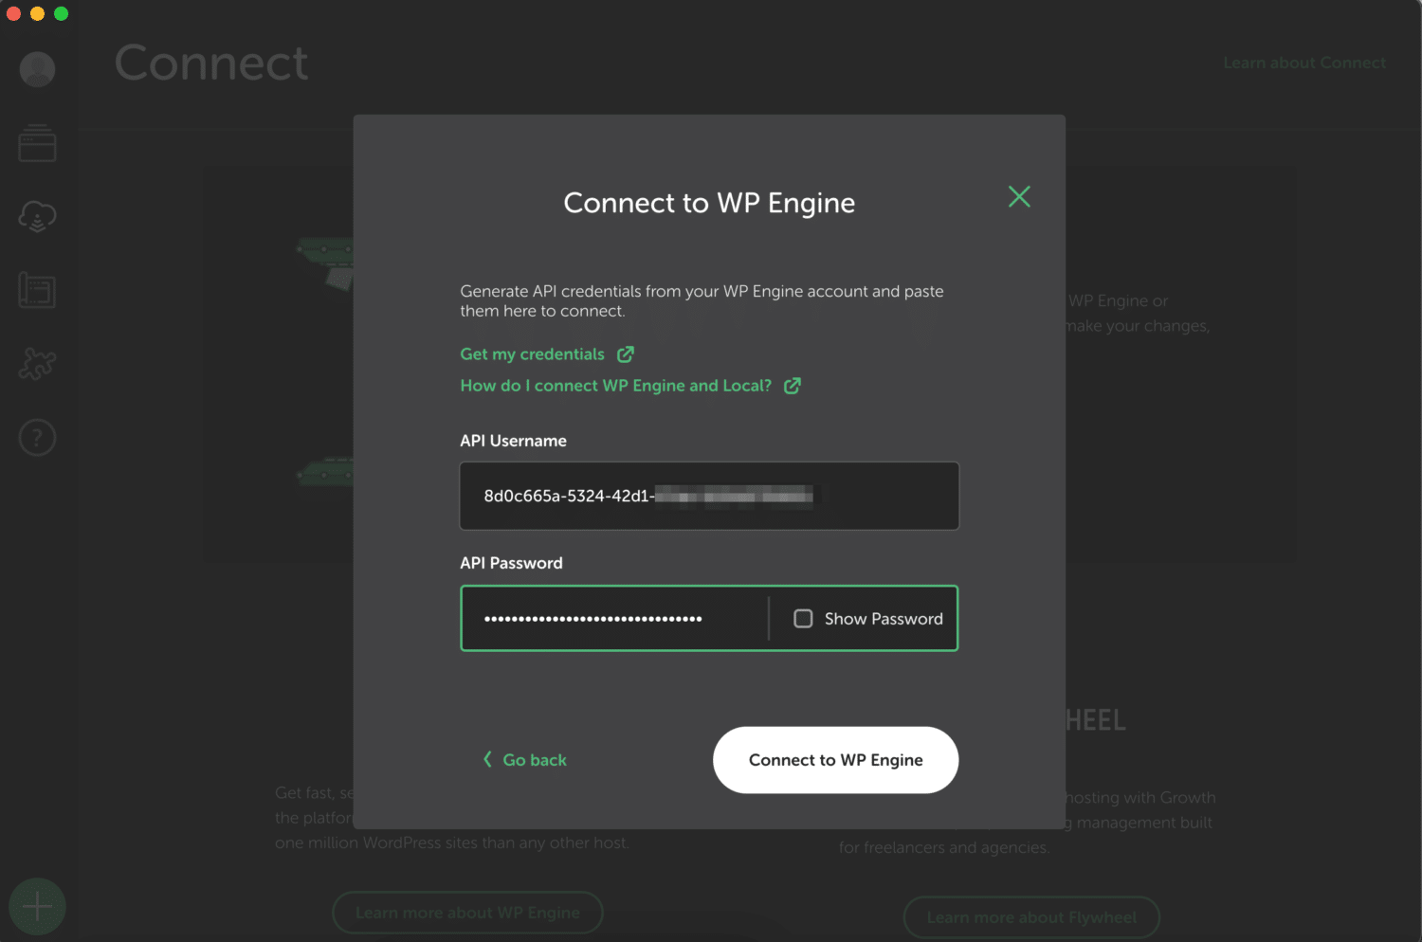
Task: Close the Connect to WP Engine dialog
Action: (x=1019, y=196)
